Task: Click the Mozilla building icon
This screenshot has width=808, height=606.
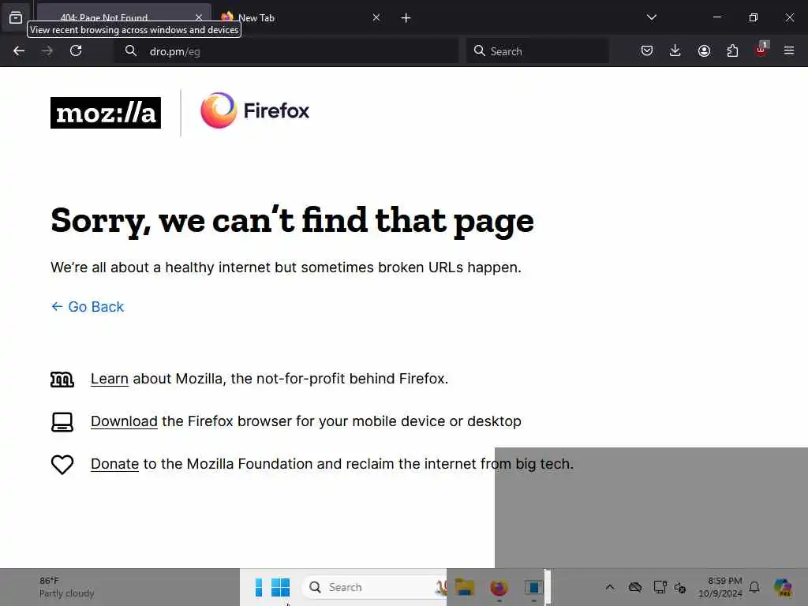Action: tap(62, 380)
